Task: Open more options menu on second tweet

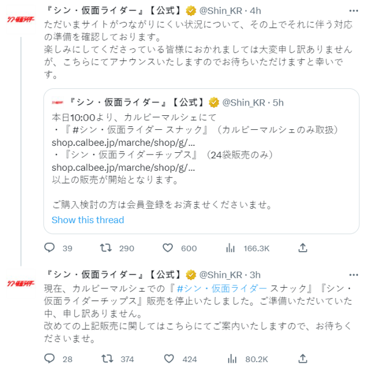Action: 353,274
